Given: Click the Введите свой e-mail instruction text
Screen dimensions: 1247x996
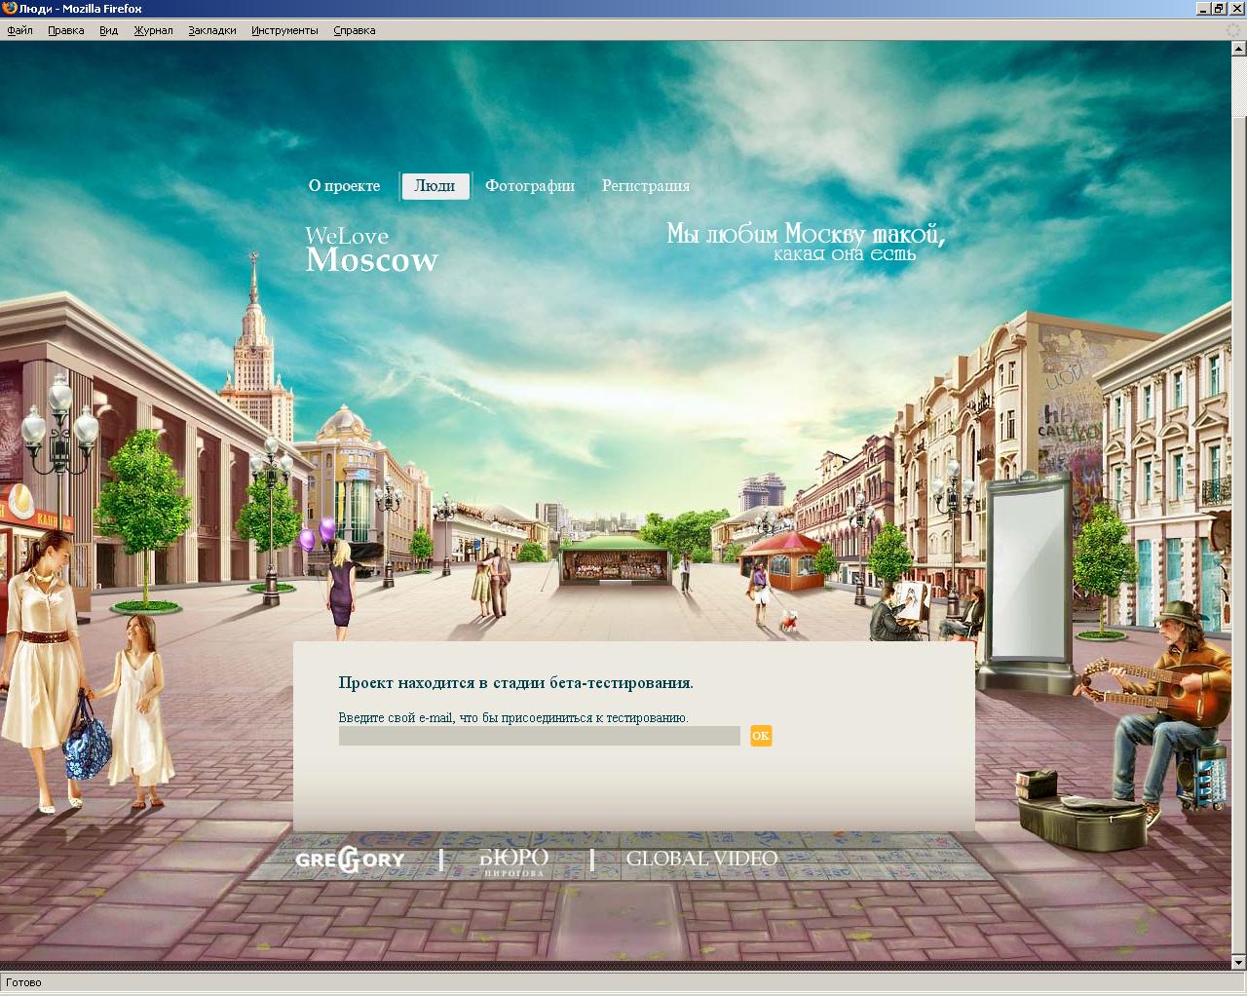Looking at the screenshot, I should 513,718.
